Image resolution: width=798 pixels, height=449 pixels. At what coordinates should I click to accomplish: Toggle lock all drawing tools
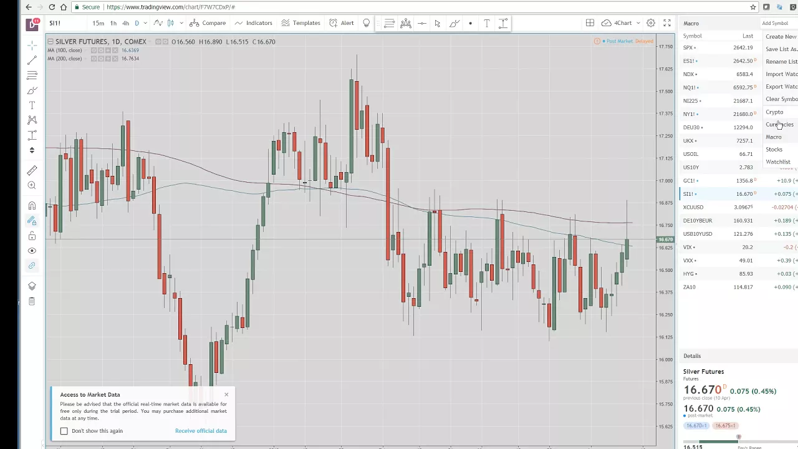click(32, 236)
